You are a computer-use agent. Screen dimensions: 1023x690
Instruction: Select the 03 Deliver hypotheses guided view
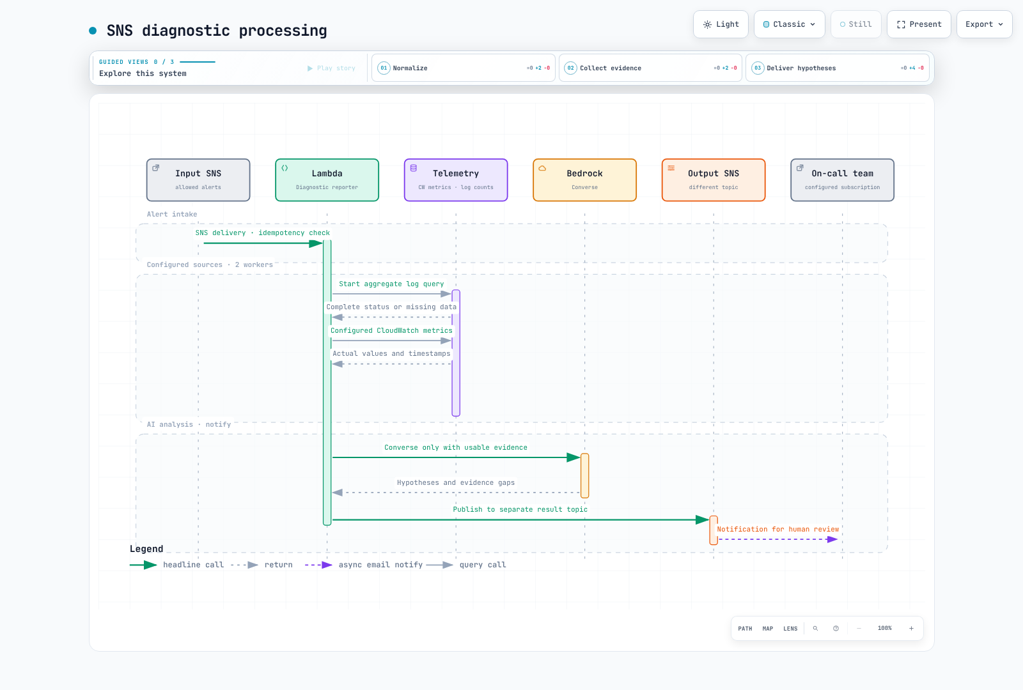[x=838, y=68]
